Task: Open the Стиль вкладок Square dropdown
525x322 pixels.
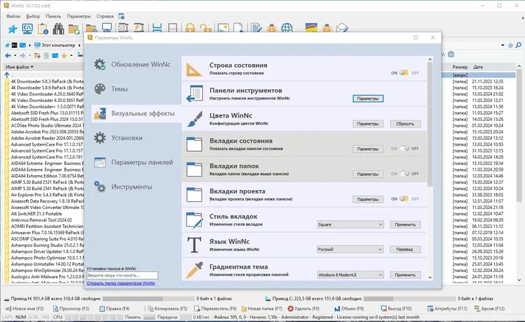Action: 350,224
